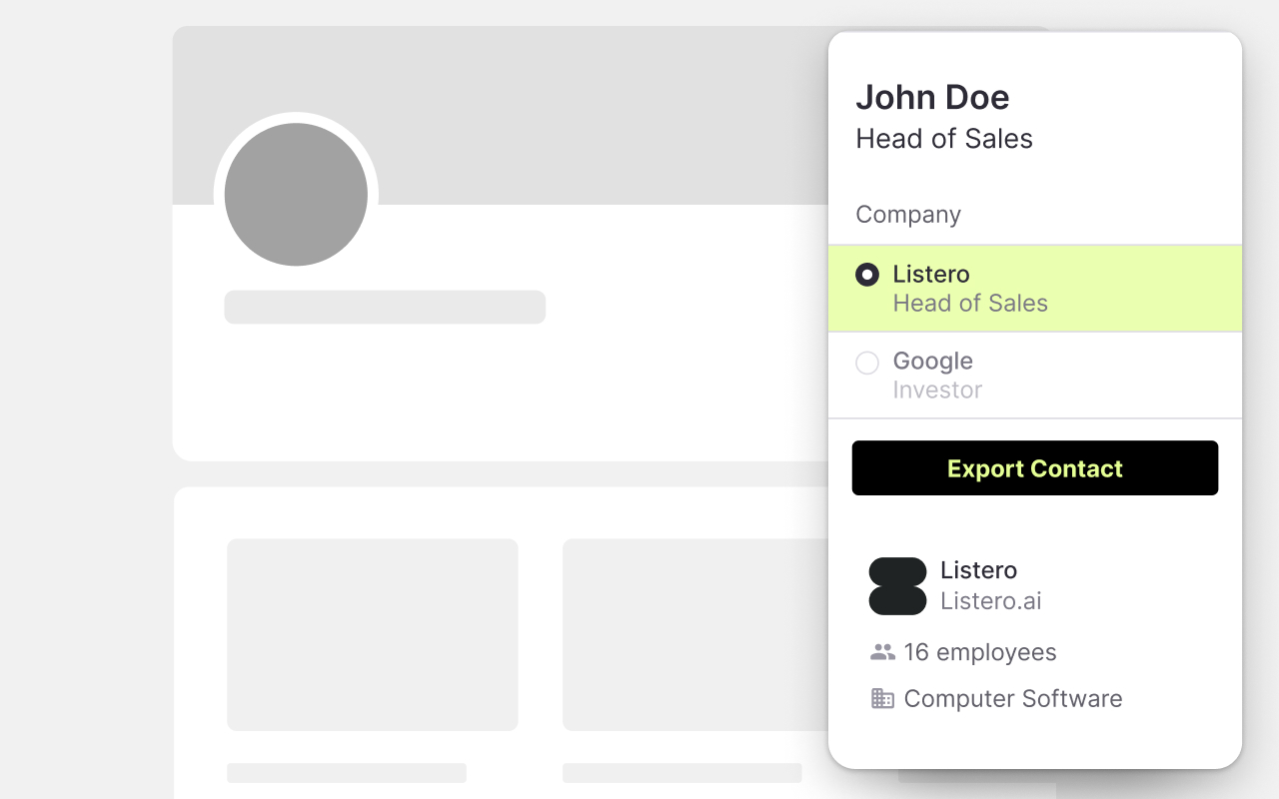Click the John Doe name heading

932,97
